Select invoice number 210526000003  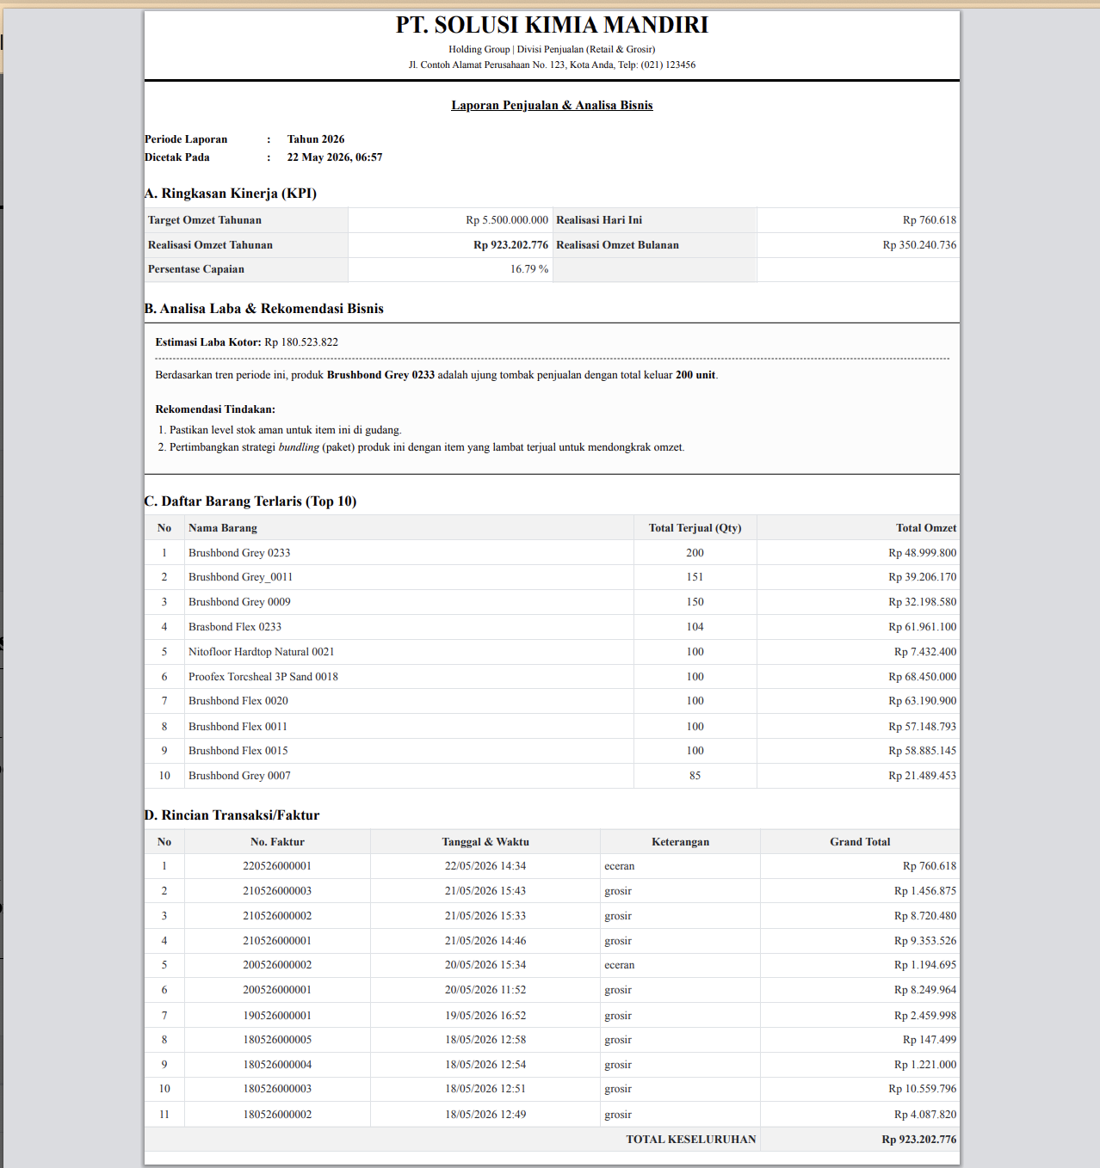coord(277,891)
